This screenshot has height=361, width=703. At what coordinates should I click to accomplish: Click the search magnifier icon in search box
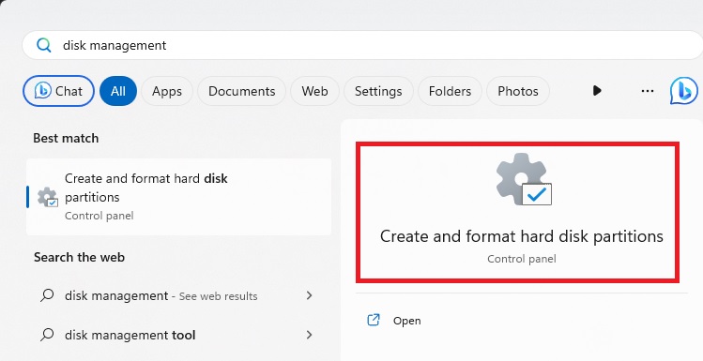tap(43, 45)
